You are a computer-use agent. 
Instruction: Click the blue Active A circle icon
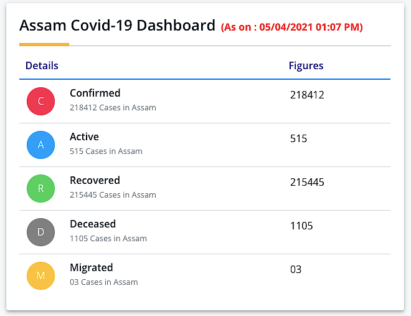click(x=40, y=145)
